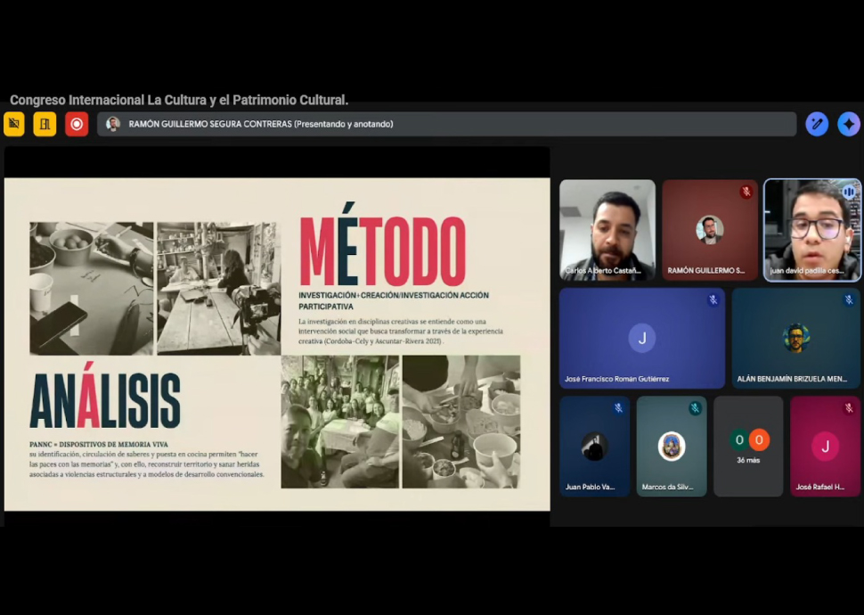This screenshot has width=864, height=615.
Task: Toggle muted mic icon on Ramón Guillermo's tile
Action: pos(746,192)
